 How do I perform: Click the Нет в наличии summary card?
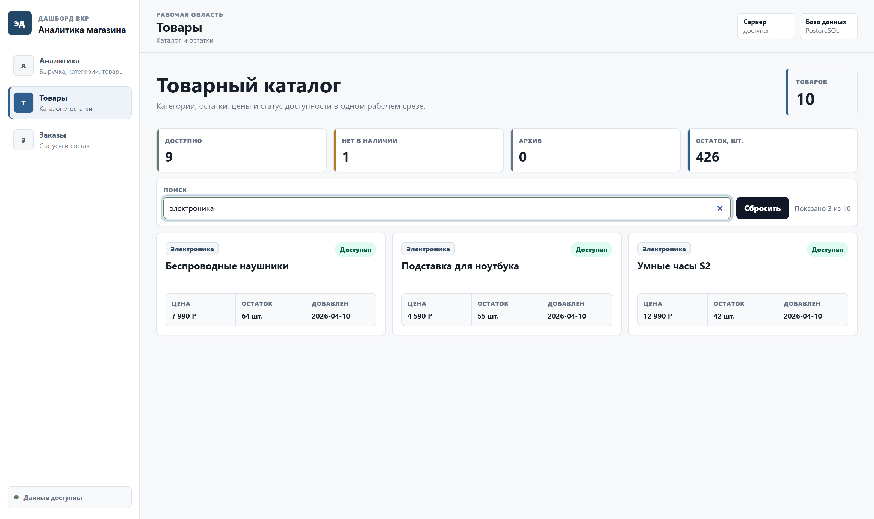tap(418, 150)
